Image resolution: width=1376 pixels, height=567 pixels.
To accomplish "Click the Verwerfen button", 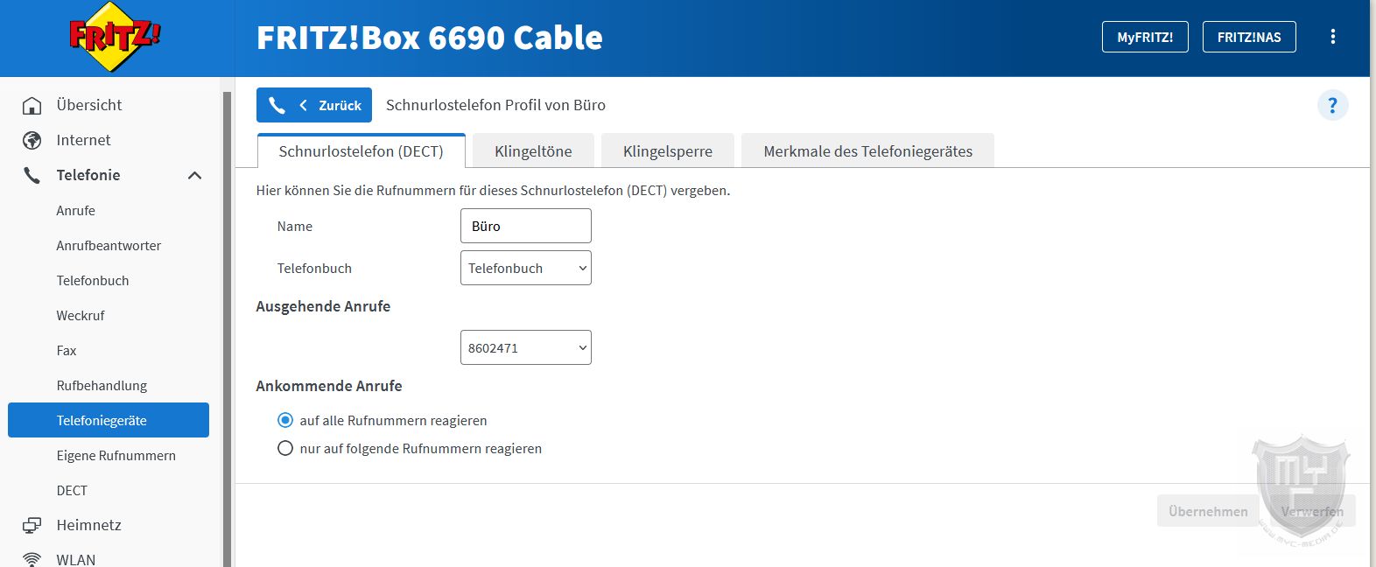I will click(1311, 511).
